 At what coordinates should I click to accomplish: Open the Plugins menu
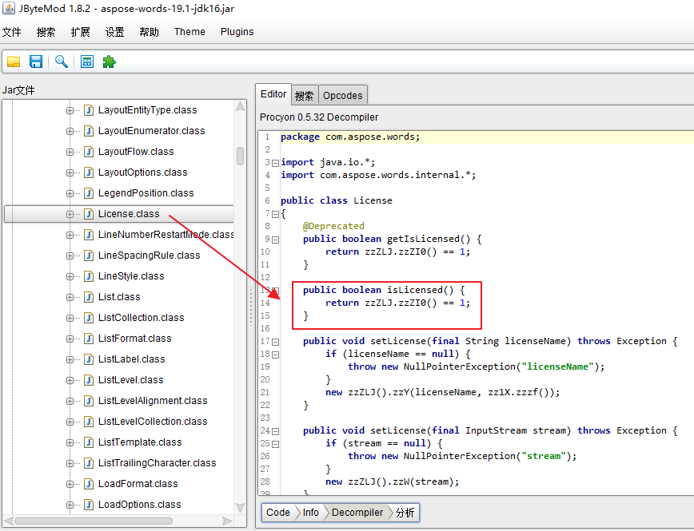(x=237, y=32)
